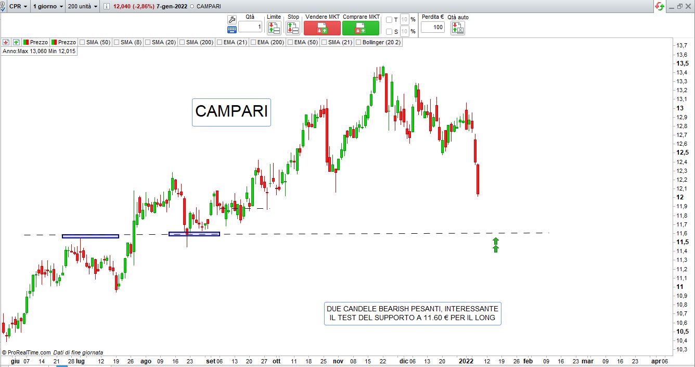
Task: Click the green up-arrow indicator icon
Action: point(16,42)
